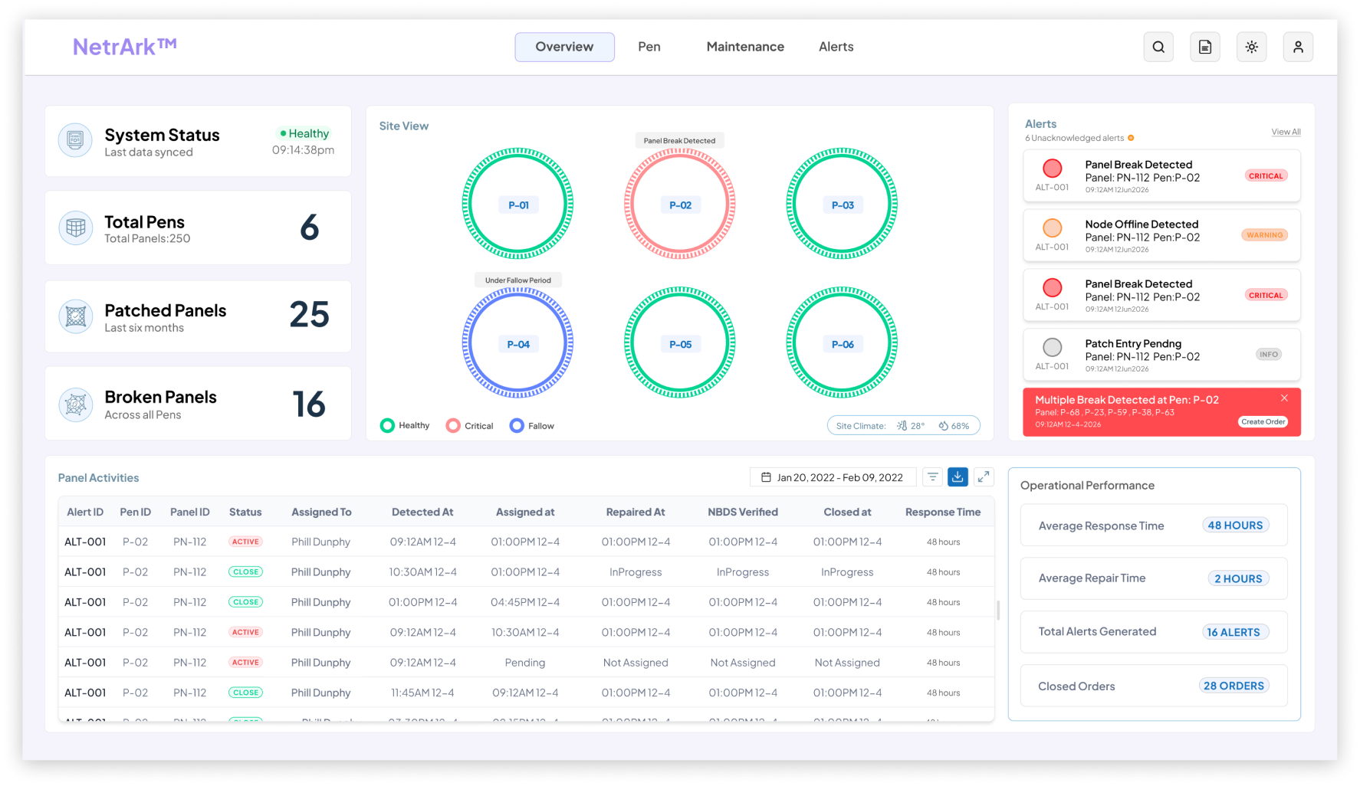This screenshot has height=786, width=1360.
Task: Download Panel Activities with blue download icon
Action: click(x=958, y=477)
